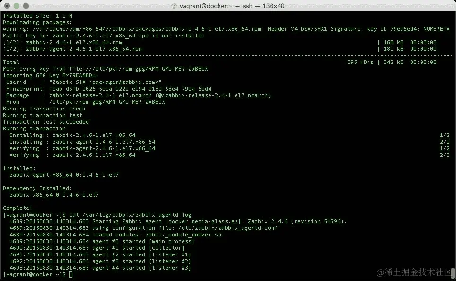
Task: Click the Userid 'Zabbix SIA <packager@zabbix.com>'
Action: point(105,82)
